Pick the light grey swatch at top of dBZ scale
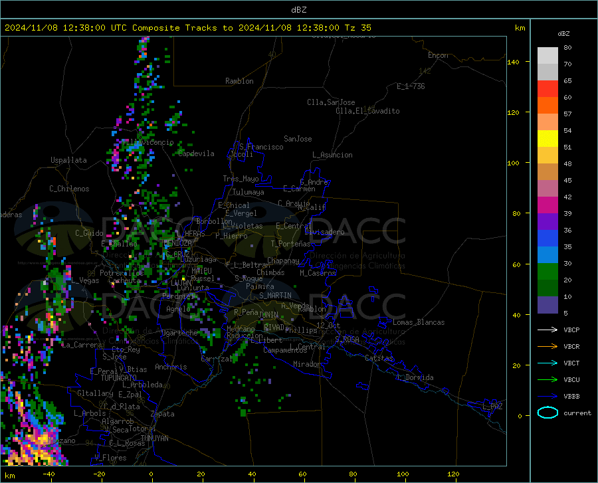Image resolution: width=598 pixels, height=483 pixels. pos(548,55)
